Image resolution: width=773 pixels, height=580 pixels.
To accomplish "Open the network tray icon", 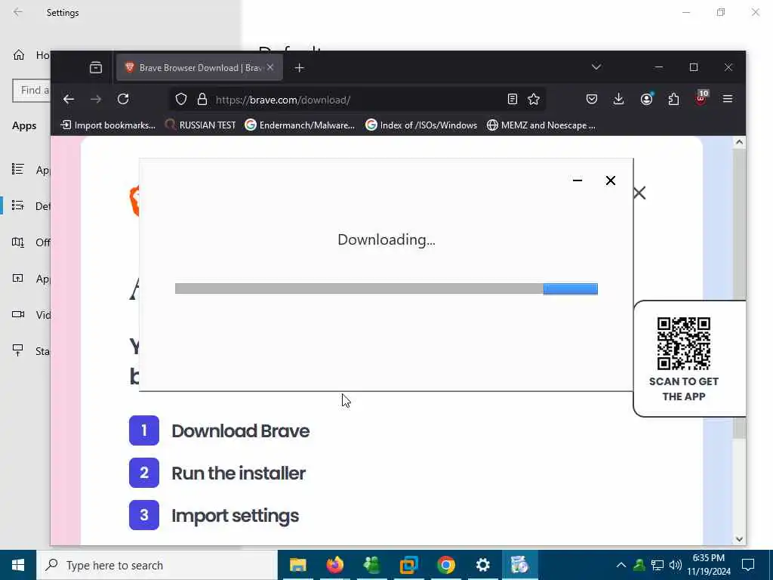I will (658, 565).
